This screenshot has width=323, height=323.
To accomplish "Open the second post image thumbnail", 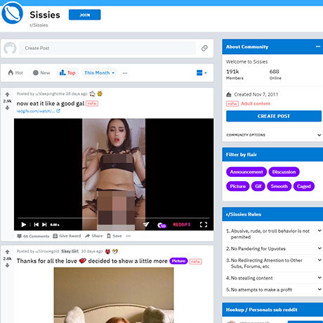I will click(114, 296).
